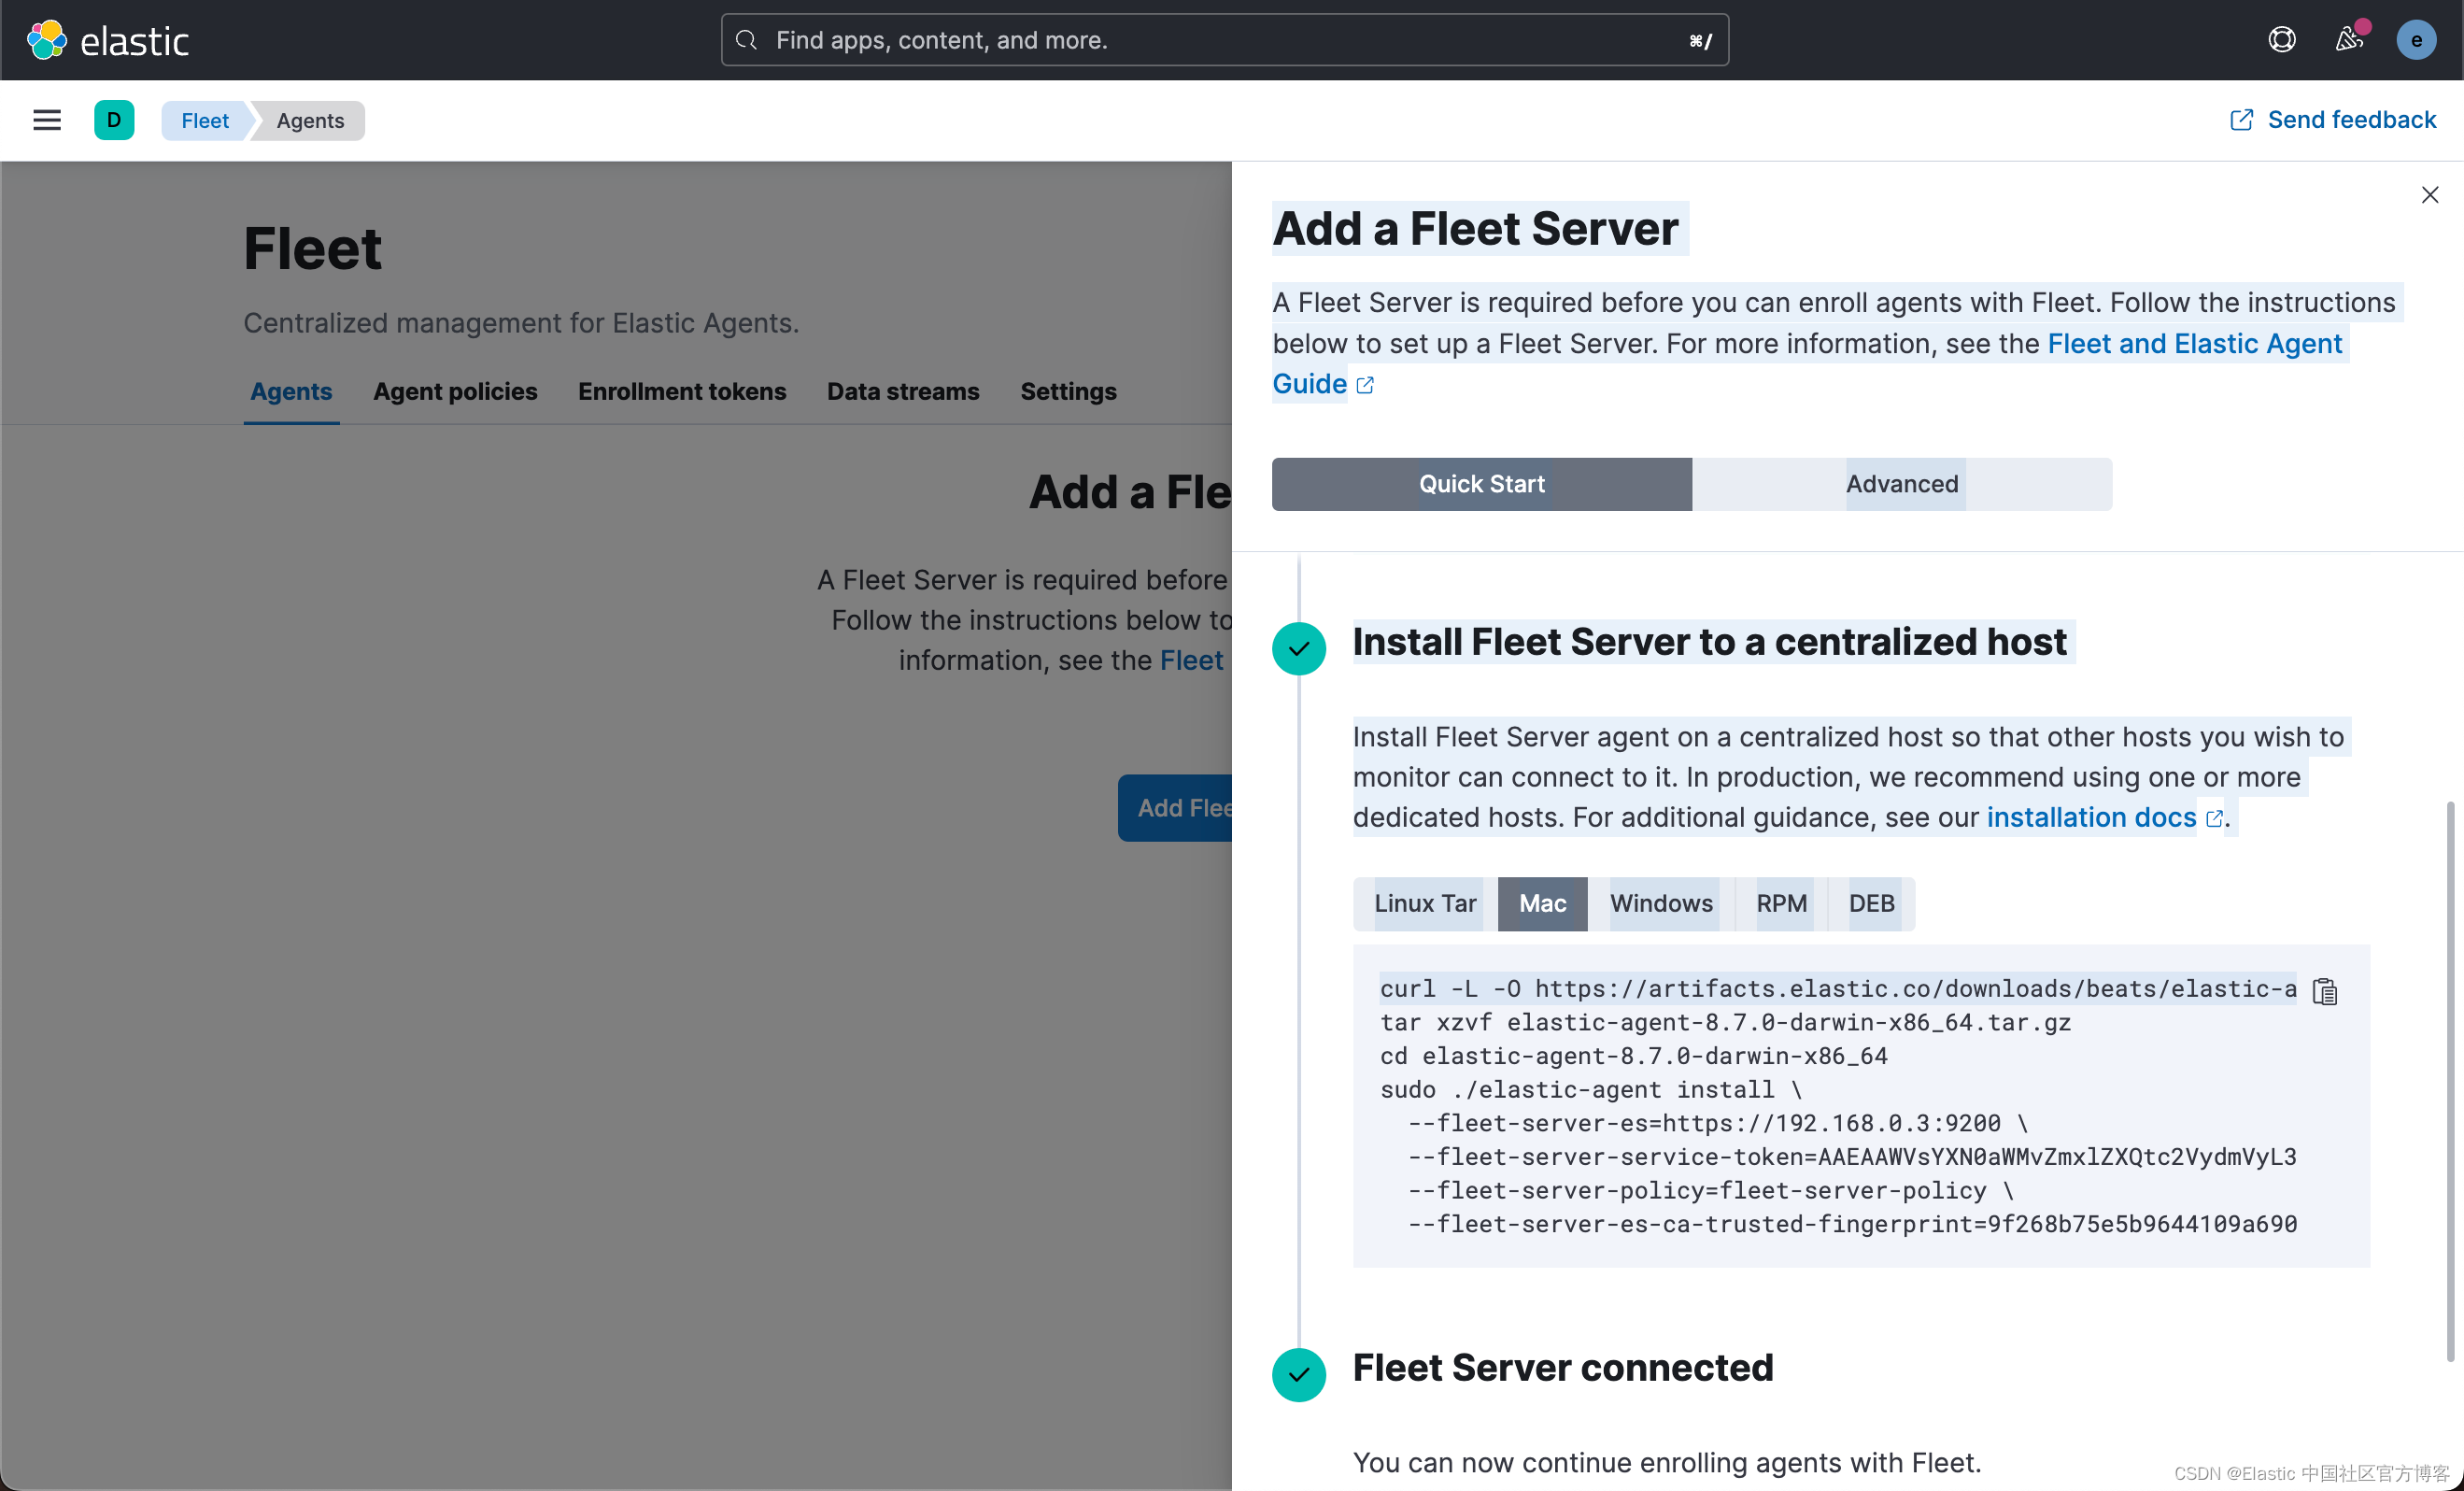Switch to the Agent policies tab
The height and width of the screenshot is (1491, 2464).
click(456, 390)
